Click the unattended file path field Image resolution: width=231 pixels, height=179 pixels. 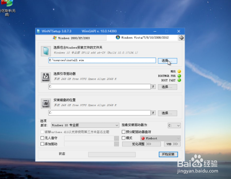[x=89, y=138]
